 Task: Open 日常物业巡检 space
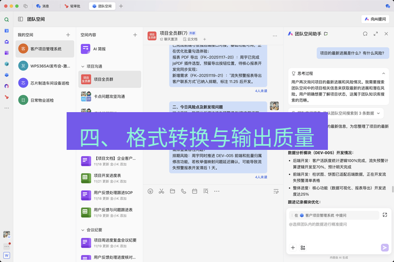coord(45,100)
